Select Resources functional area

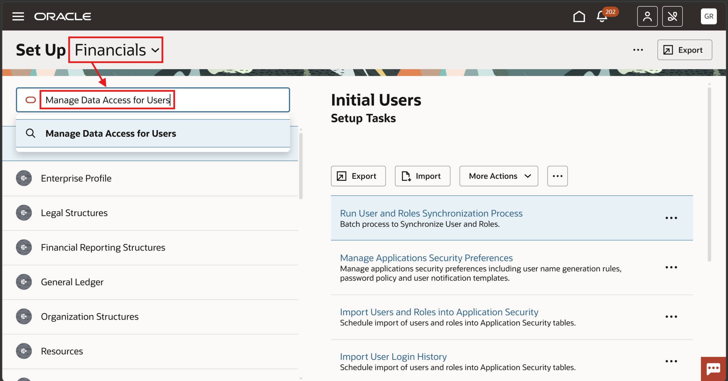click(150, 351)
